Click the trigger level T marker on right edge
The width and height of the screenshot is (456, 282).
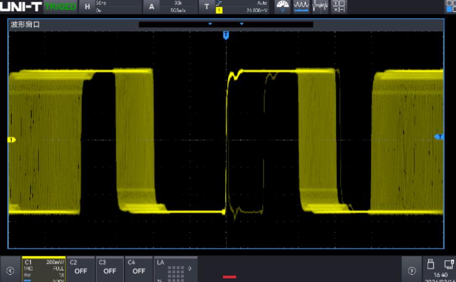coord(439,137)
